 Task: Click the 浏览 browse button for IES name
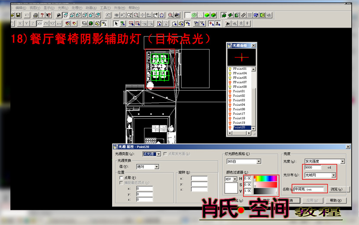[339, 189]
